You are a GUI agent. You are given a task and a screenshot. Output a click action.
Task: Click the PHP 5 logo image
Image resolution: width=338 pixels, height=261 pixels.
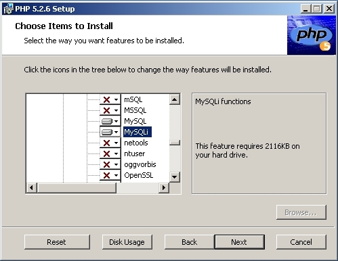(312, 35)
